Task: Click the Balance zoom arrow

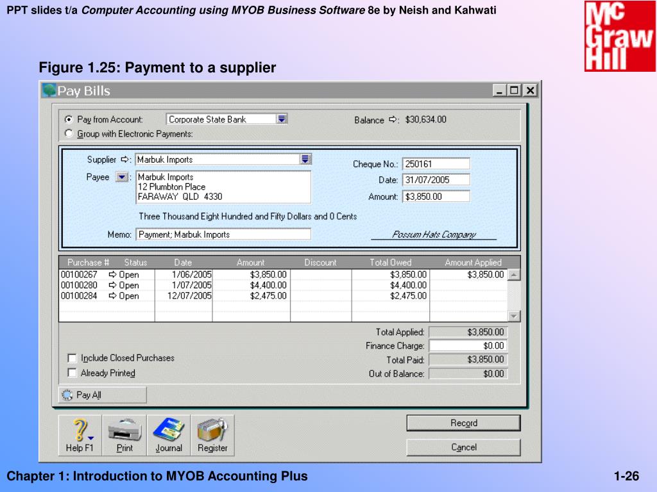Action: click(392, 120)
